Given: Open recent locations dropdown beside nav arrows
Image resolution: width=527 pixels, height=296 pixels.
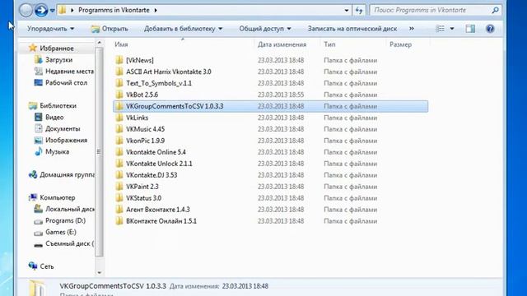Looking at the screenshot, I should pos(53,11).
